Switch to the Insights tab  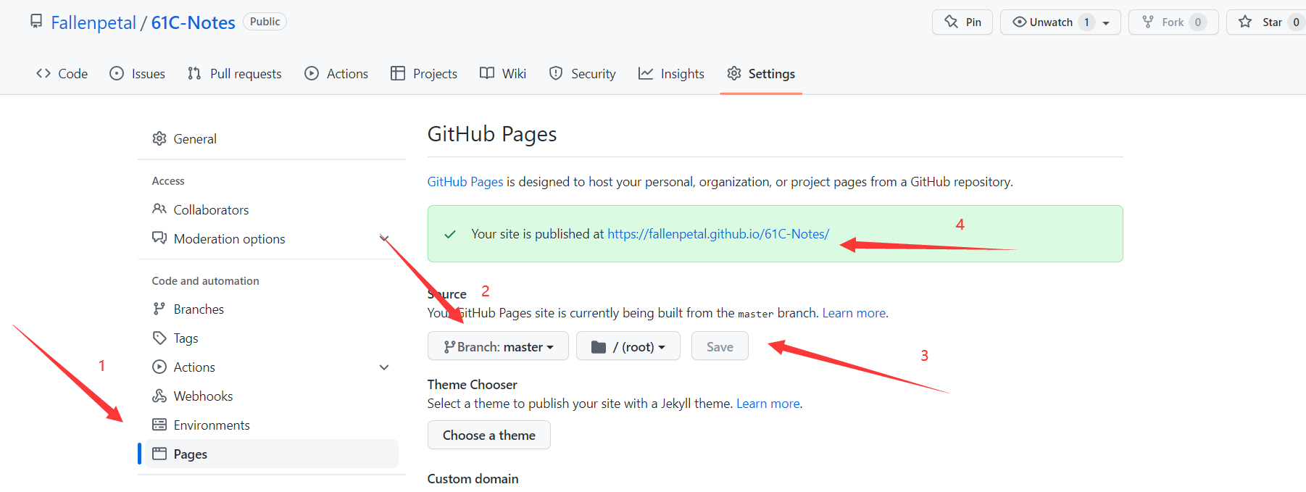[x=671, y=74]
